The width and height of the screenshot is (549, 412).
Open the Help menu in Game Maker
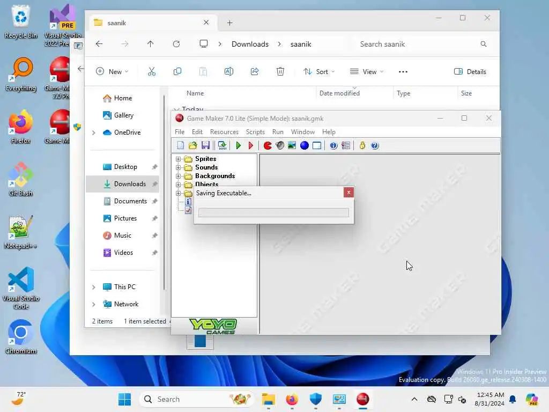[x=329, y=132]
